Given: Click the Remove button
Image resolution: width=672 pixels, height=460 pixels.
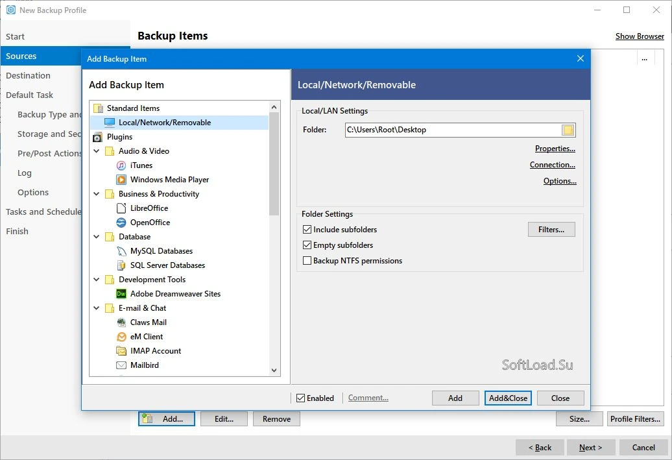Looking at the screenshot, I should click(276, 419).
